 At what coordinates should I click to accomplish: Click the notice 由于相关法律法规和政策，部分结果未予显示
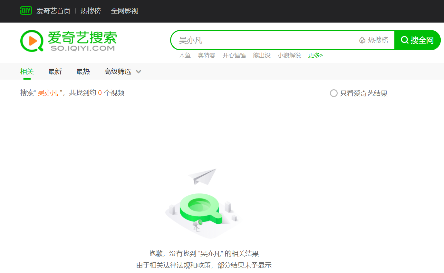(x=204, y=266)
